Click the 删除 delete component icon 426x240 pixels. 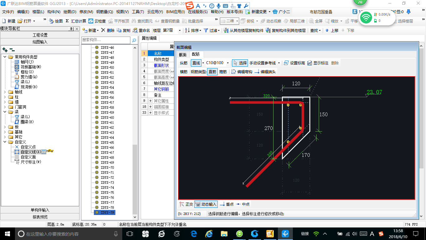tap(108, 30)
